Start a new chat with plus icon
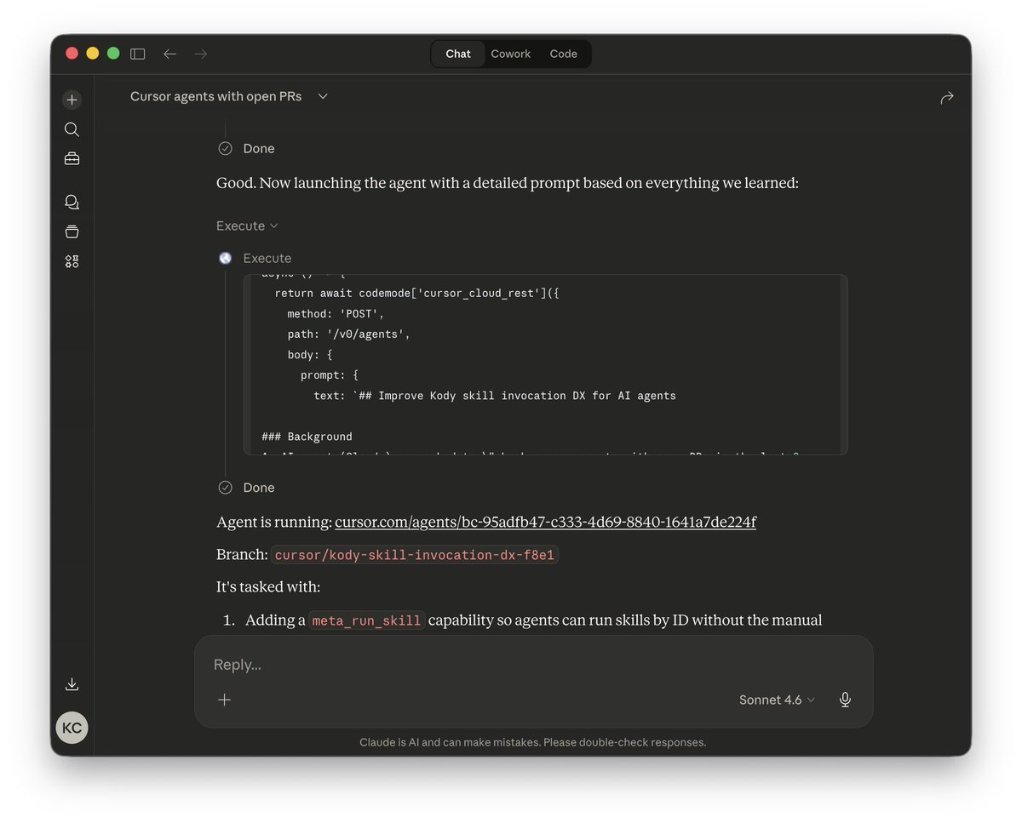Viewport: 1022px width, 823px height. [72, 100]
